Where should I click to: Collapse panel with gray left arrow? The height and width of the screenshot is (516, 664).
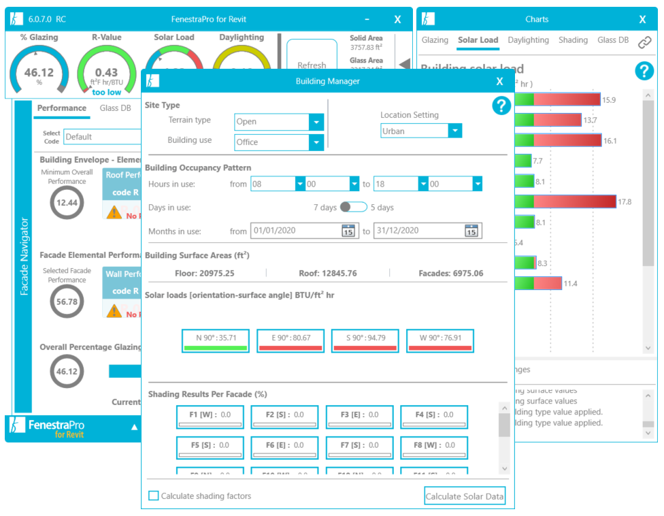[x=405, y=63]
